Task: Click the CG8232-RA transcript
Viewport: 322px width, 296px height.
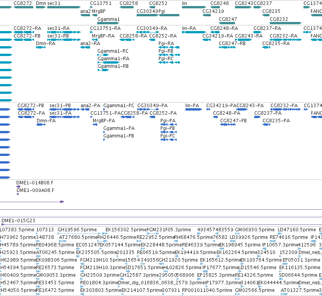Action: click(286, 40)
